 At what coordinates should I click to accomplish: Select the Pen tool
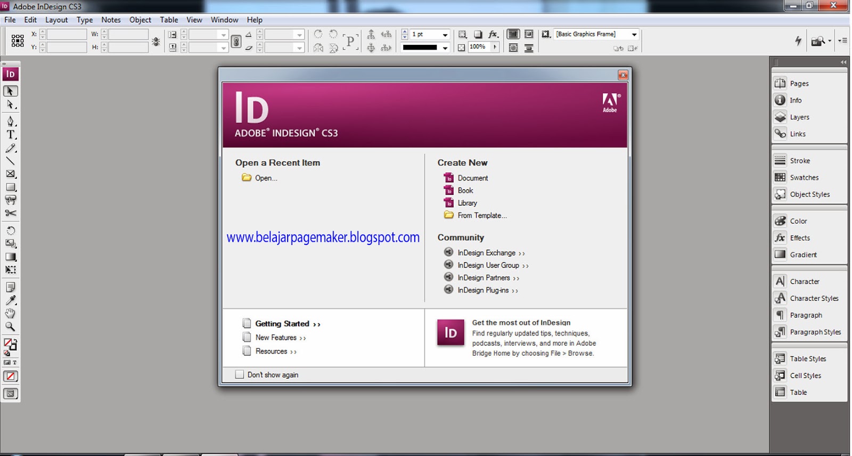10,121
